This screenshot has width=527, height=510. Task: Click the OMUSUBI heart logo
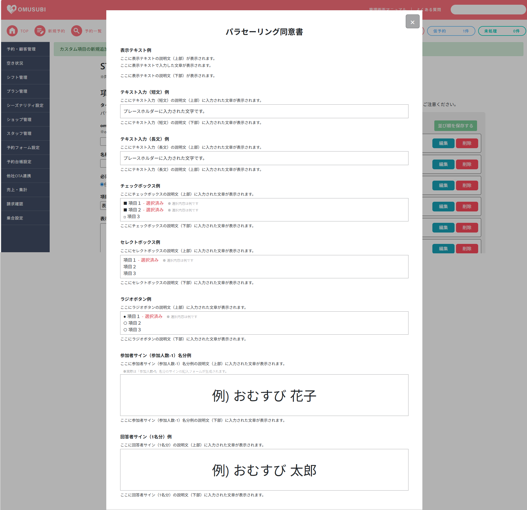click(11, 9)
